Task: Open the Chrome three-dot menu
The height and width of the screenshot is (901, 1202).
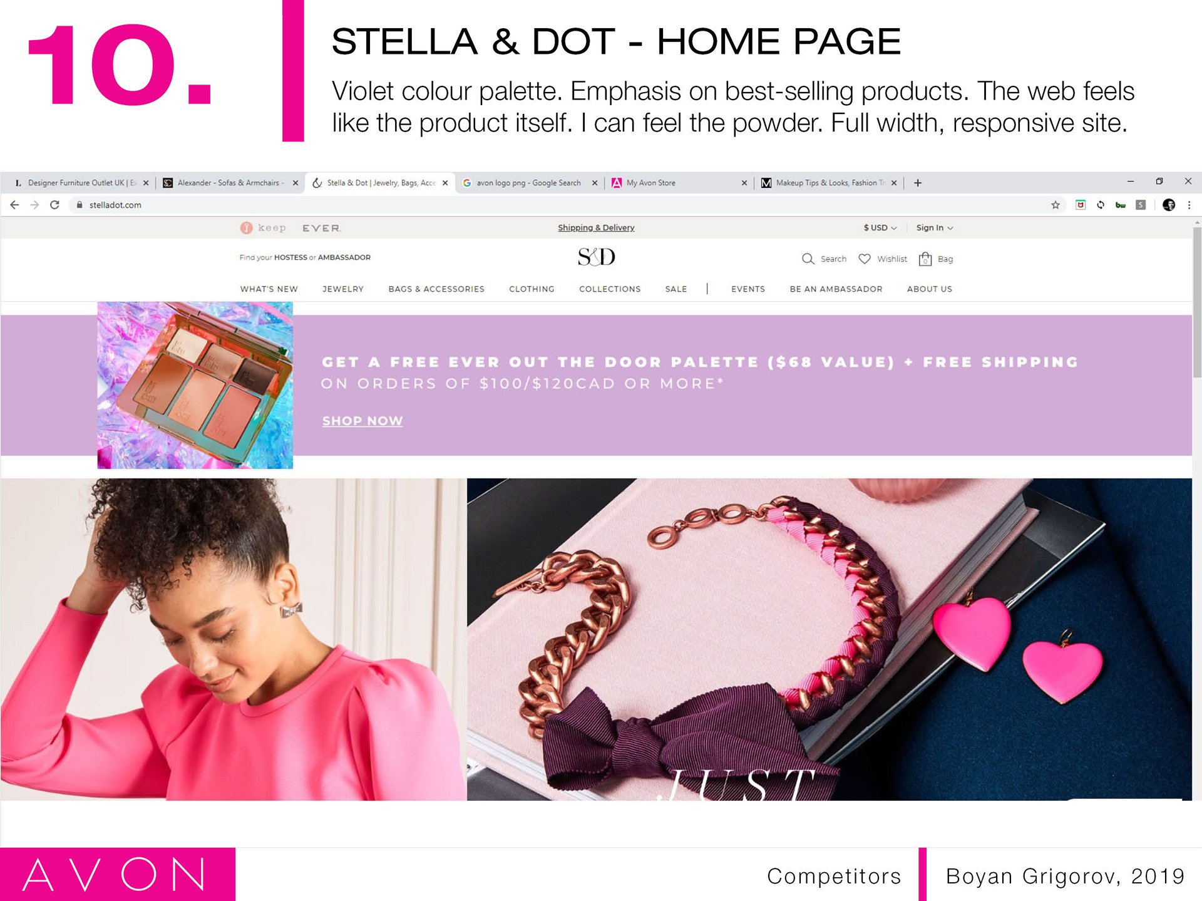Action: [x=1189, y=205]
